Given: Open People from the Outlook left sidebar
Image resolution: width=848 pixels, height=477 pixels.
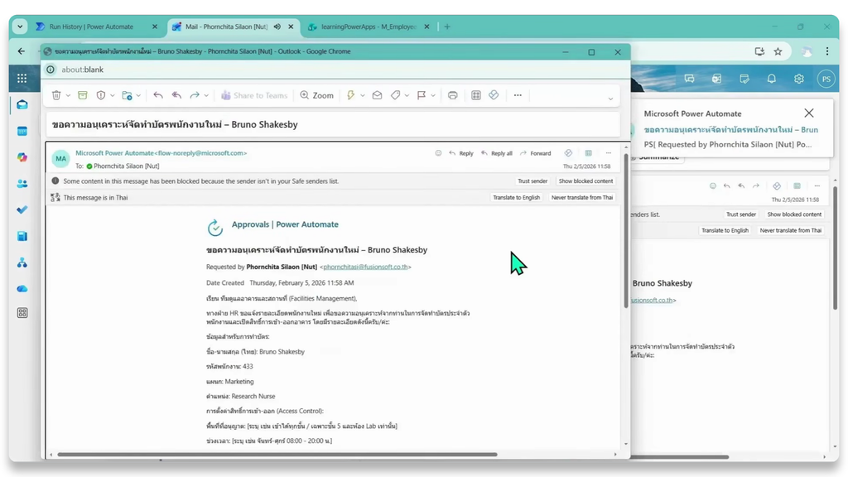Looking at the screenshot, I should [x=22, y=184].
